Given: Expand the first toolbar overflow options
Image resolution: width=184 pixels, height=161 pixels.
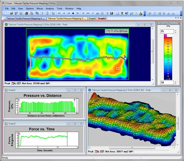Looking at the screenshot, I should (145, 14).
